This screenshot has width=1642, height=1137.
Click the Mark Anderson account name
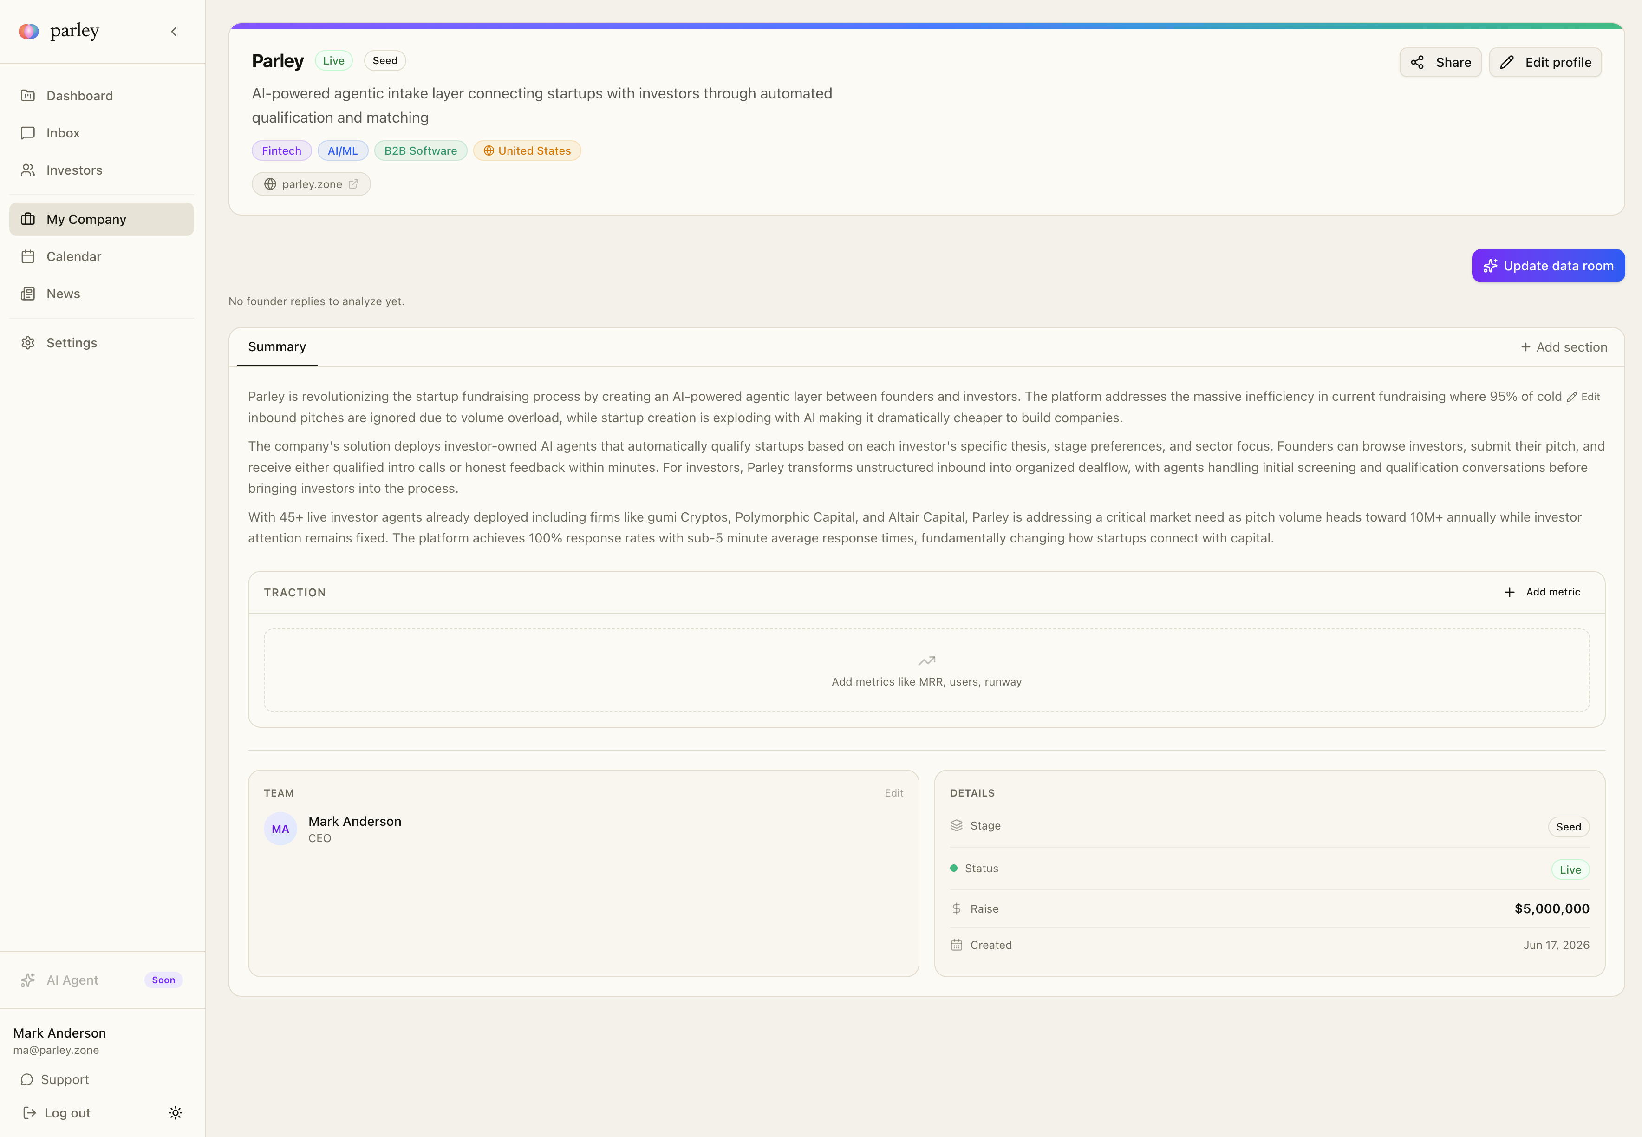click(60, 1033)
